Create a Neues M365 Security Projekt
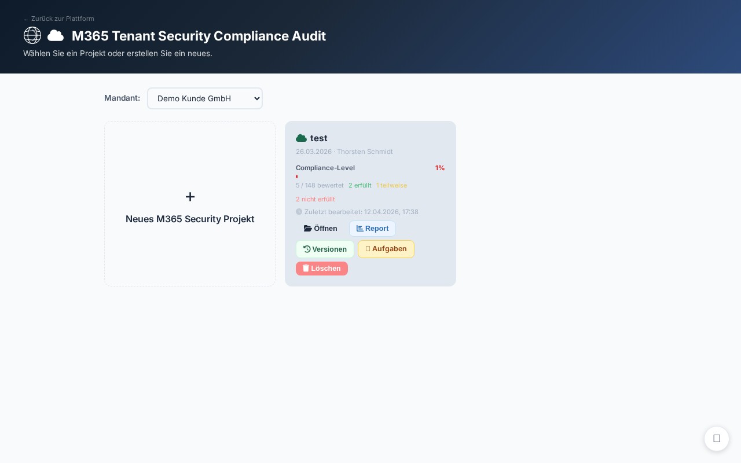This screenshot has height=463, width=741. pyautogui.click(x=190, y=204)
